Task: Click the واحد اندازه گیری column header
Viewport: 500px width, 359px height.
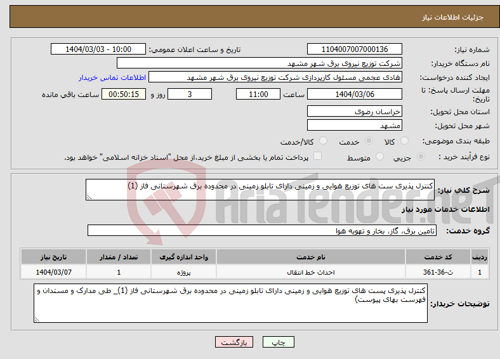Action: point(183,257)
